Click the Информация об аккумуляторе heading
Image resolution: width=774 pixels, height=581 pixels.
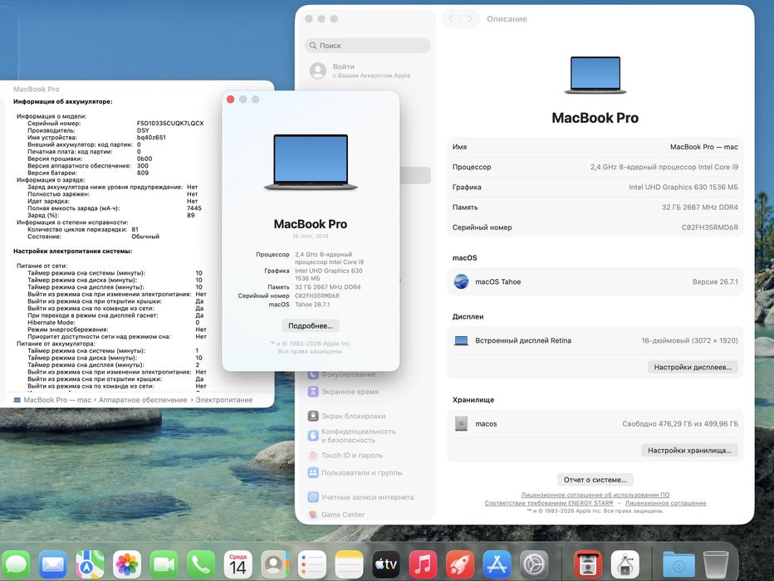pos(62,101)
